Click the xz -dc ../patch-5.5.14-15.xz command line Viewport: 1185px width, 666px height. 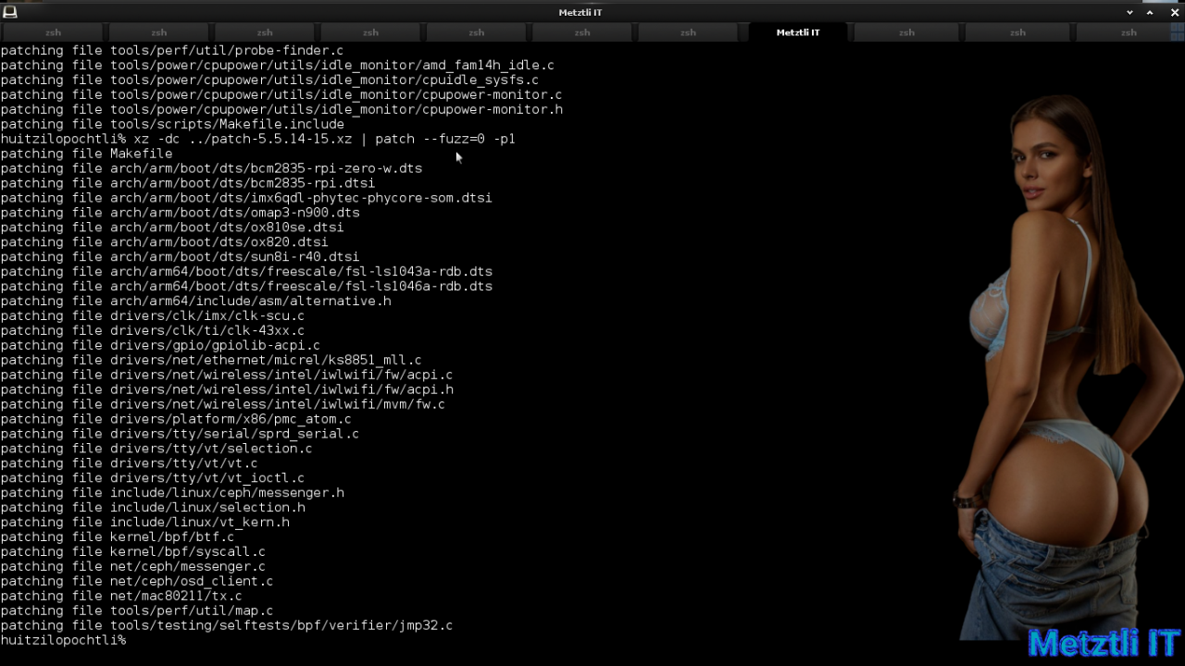257,139
